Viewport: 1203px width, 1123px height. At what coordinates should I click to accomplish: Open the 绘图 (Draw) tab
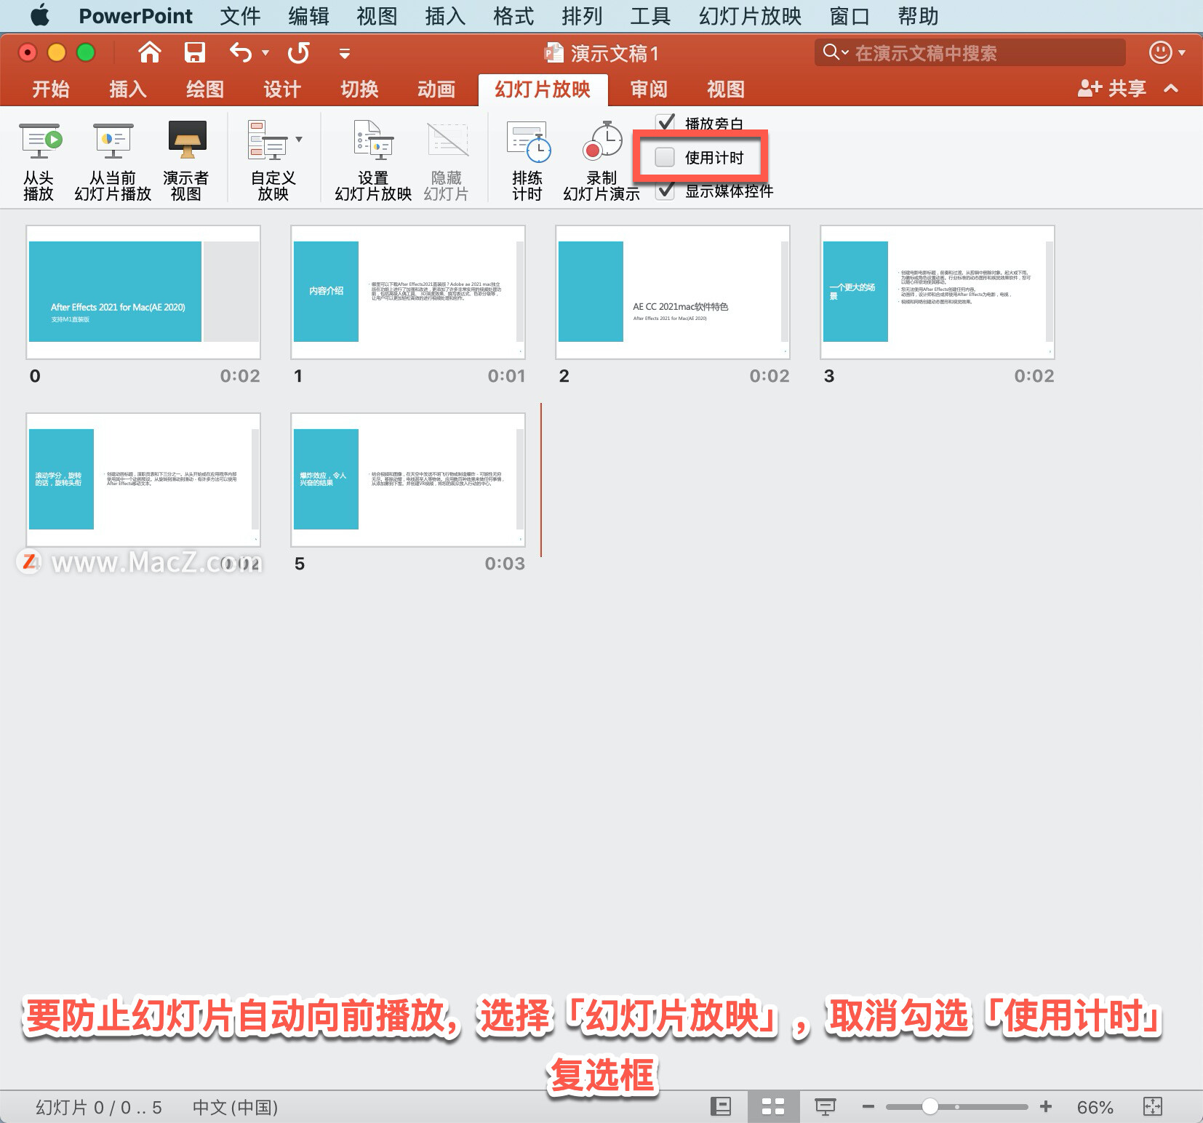tap(205, 89)
